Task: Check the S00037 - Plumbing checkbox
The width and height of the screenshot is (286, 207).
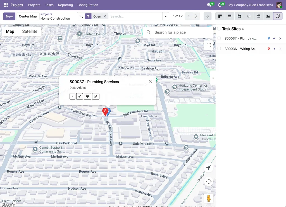Action: click(219, 38)
